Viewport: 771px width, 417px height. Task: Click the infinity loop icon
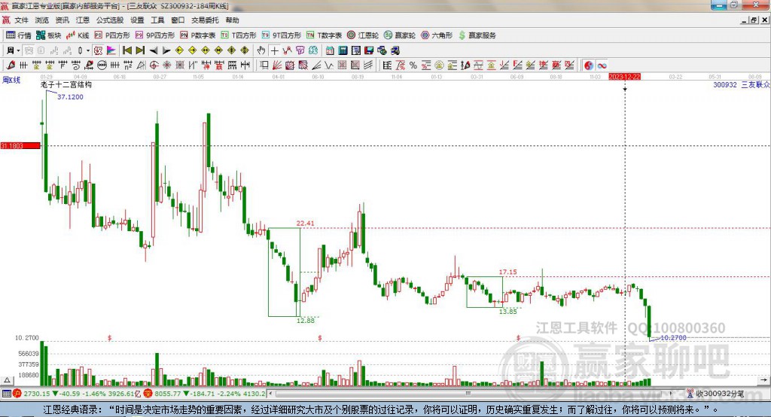click(602, 65)
